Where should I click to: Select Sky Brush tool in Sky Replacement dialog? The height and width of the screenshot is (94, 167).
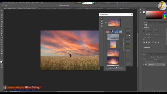(102, 21)
